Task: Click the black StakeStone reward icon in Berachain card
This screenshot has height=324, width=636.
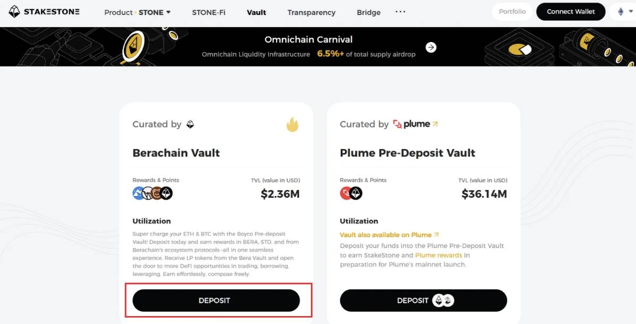Action: 166,193
